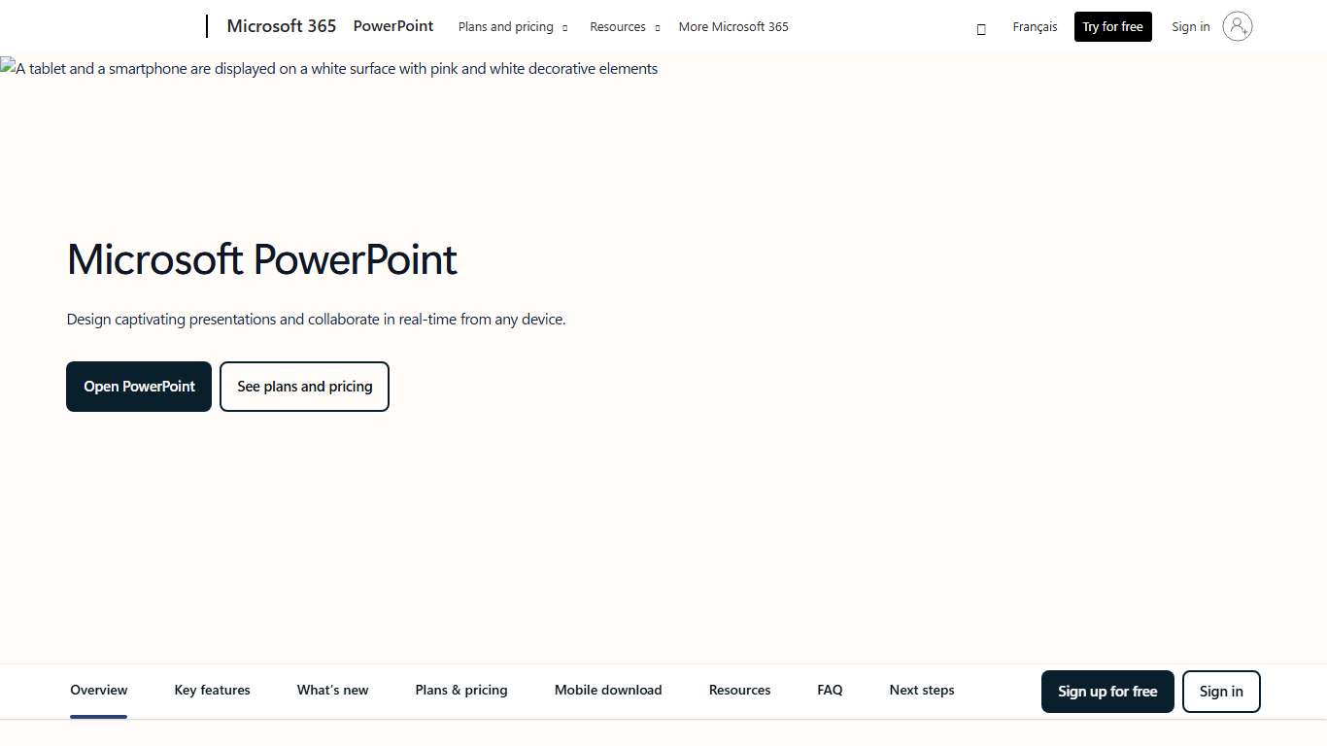The width and height of the screenshot is (1327, 746).
Task: Click See plans and pricing
Action: click(x=304, y=386)
